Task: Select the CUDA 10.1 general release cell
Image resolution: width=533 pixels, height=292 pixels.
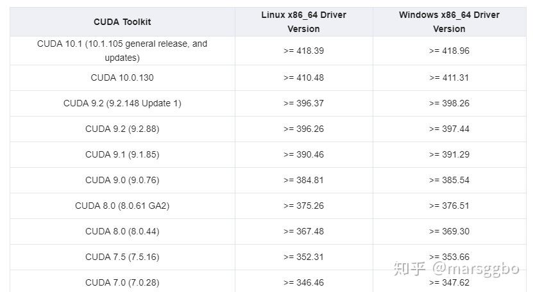Action: (122, 51)
